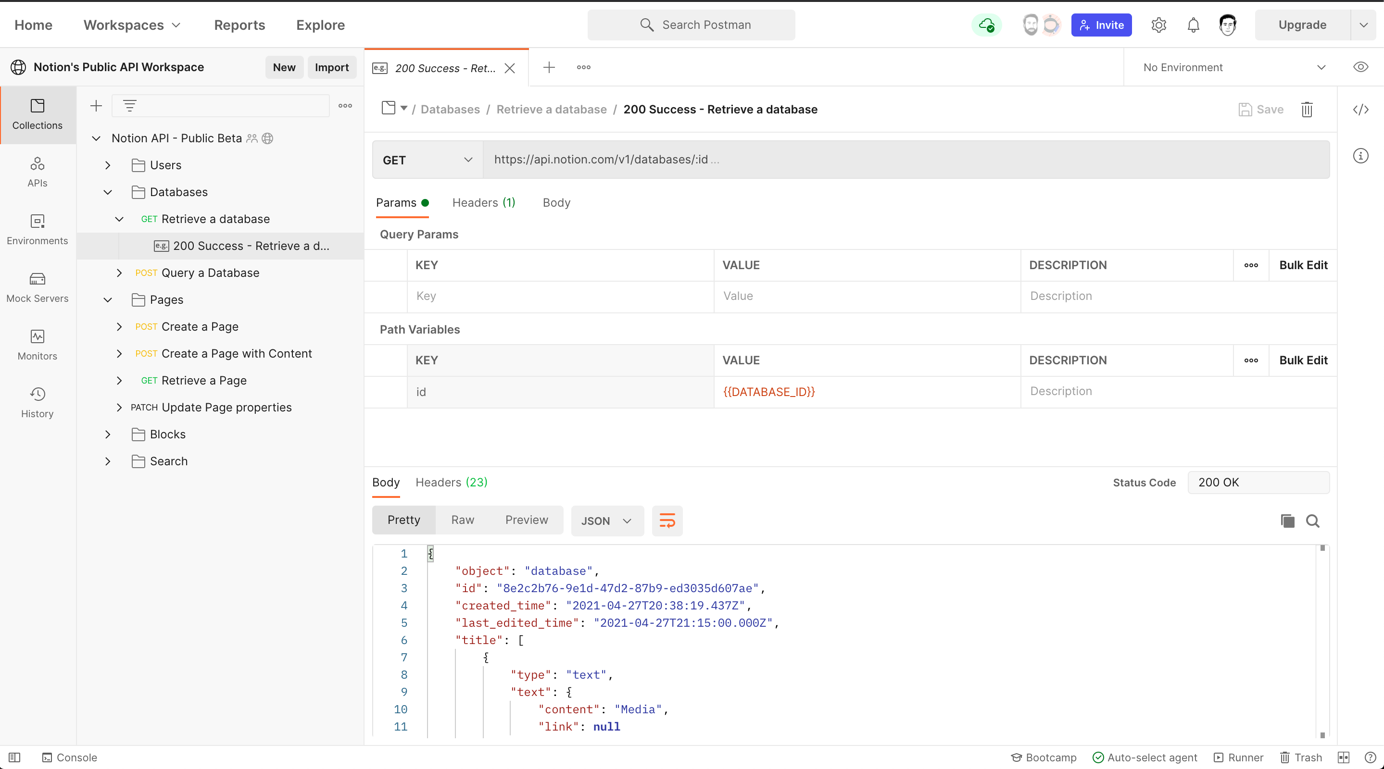Toggle line wrap in response body
The image size is (1384, 769).
[667, 521]
